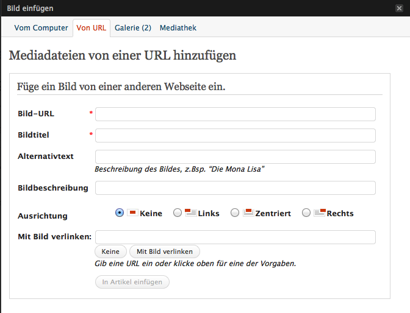The image size is (410, 313).
Task: Go to the Mediathek tab
Action: [178, 28]
